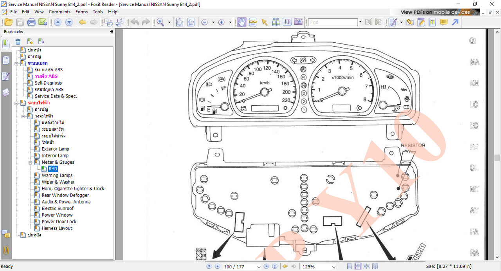Enable Single Page view mode
501x271 pixels.
350,266
